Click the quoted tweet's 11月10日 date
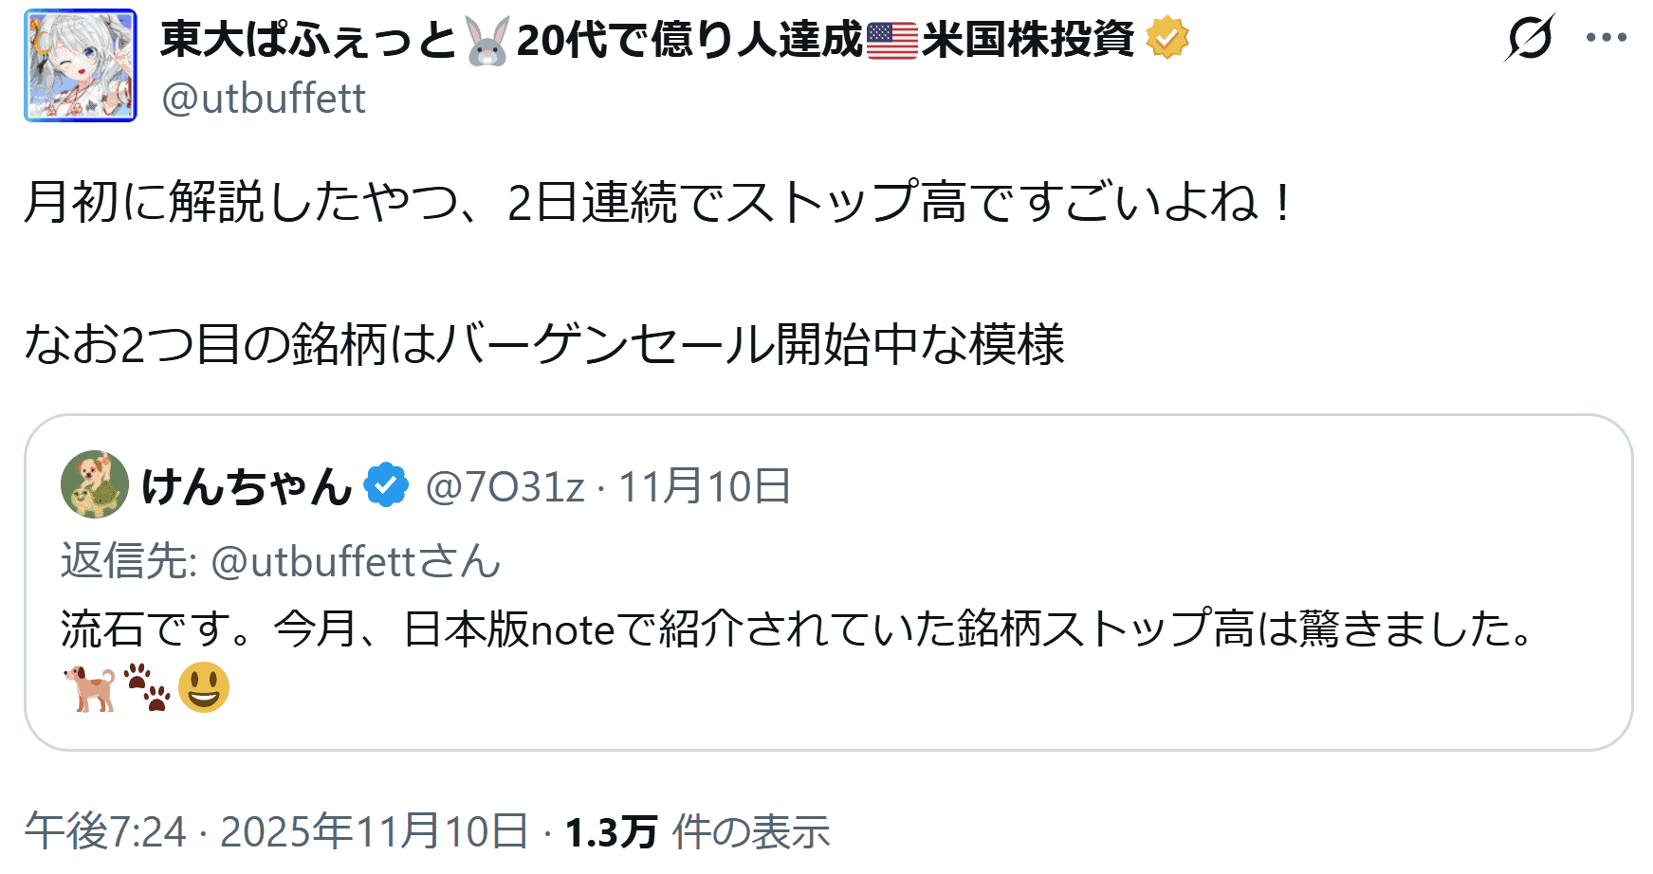Screen dimensions: 1653x874 tap(705, 487)
